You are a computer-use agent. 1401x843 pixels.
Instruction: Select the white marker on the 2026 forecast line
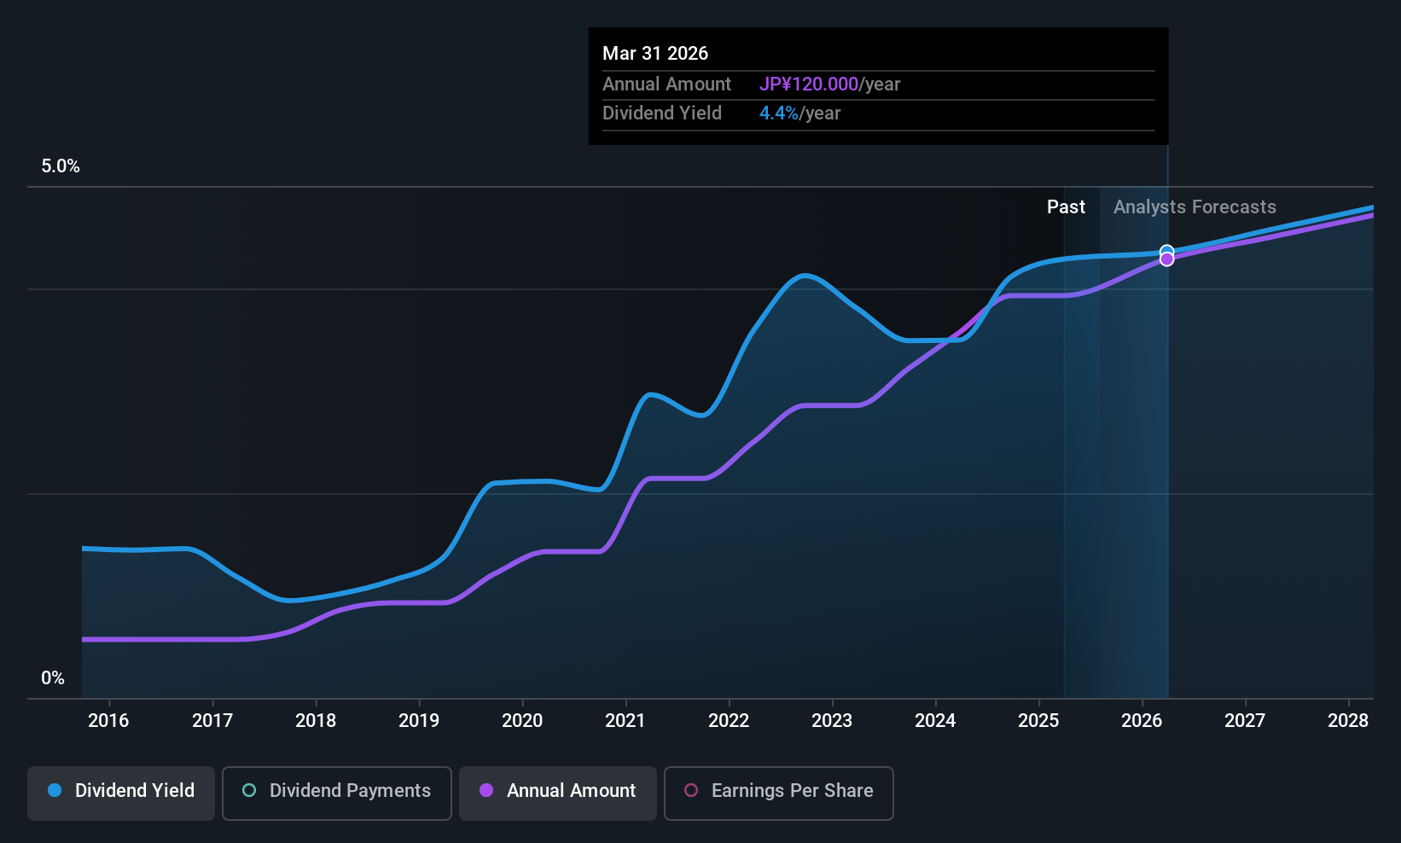(1166, 252)
